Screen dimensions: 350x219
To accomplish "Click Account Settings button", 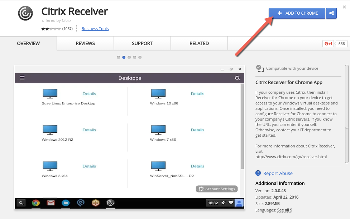I will 217,189.
